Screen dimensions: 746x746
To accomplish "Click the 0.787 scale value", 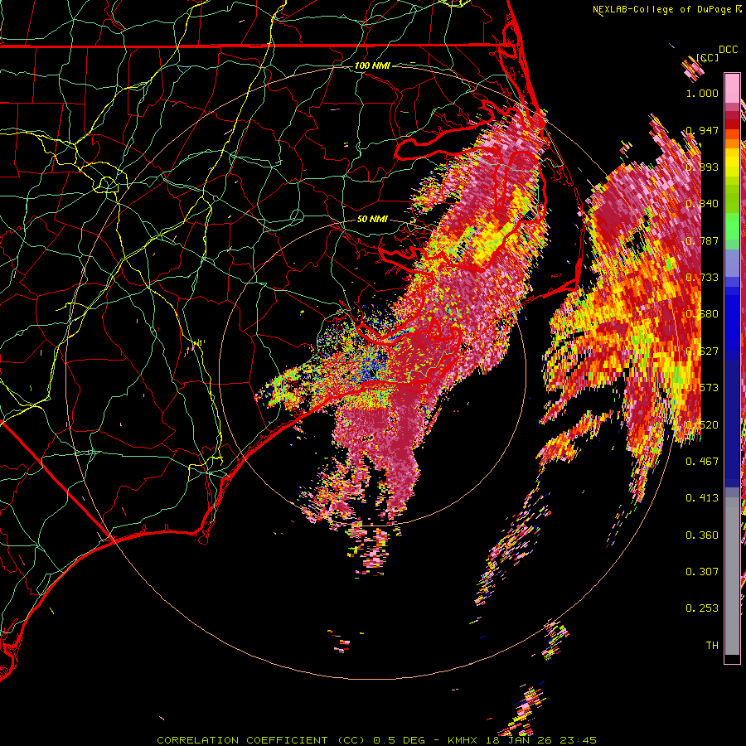I will pyautogui.click(x=702, y=240).
